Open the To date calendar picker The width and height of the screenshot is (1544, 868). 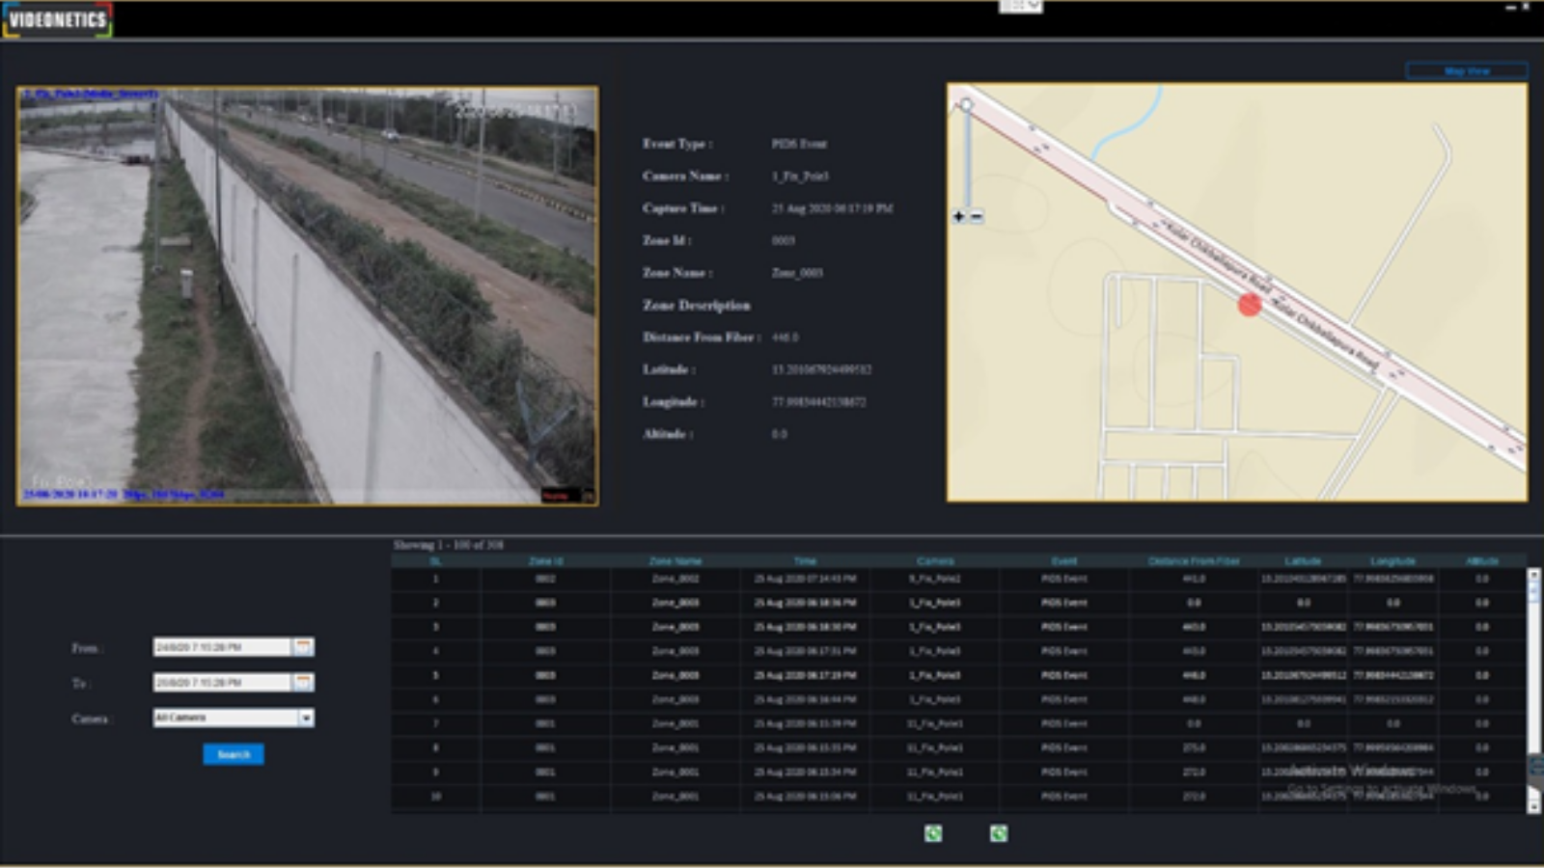coord(303,683)
